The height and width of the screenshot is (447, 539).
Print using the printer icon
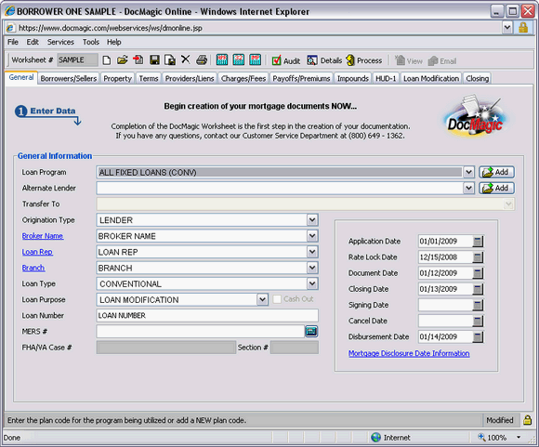(202, 60)
